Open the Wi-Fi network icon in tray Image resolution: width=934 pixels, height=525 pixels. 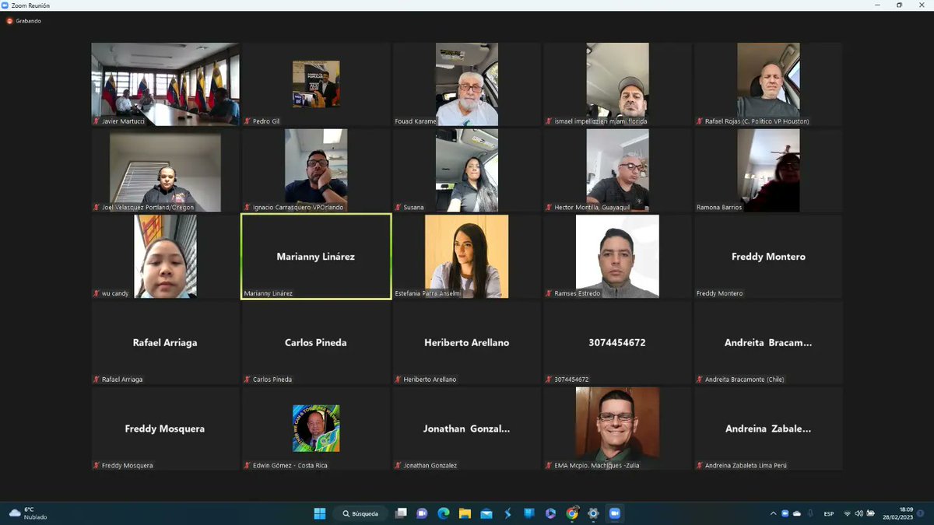(847, 513)
